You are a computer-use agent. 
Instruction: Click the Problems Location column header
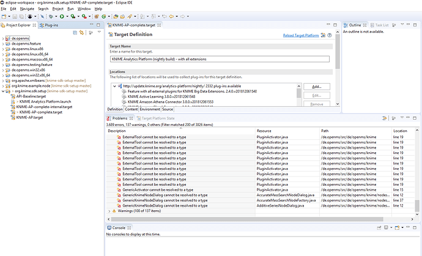click(x=403, y=131)
